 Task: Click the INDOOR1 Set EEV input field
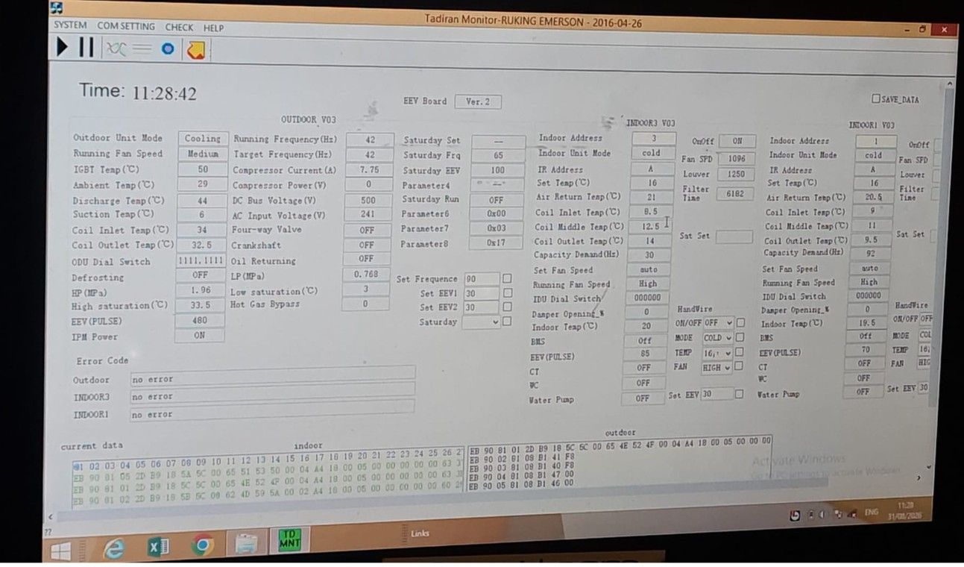tap(924, 388)
